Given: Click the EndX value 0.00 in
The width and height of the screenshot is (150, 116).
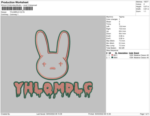Looking at the screenshot, I should coord(121,36).
